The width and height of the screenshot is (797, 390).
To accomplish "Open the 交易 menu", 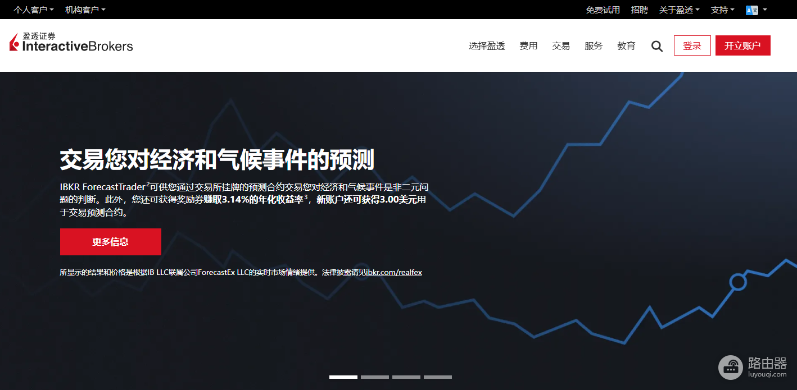I will 561,46.
